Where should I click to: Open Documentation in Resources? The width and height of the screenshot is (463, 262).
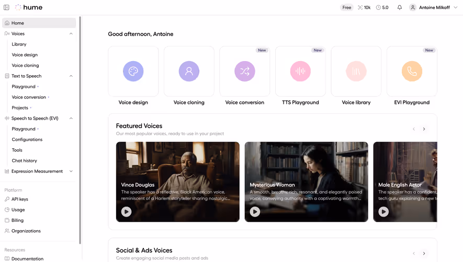27,259
